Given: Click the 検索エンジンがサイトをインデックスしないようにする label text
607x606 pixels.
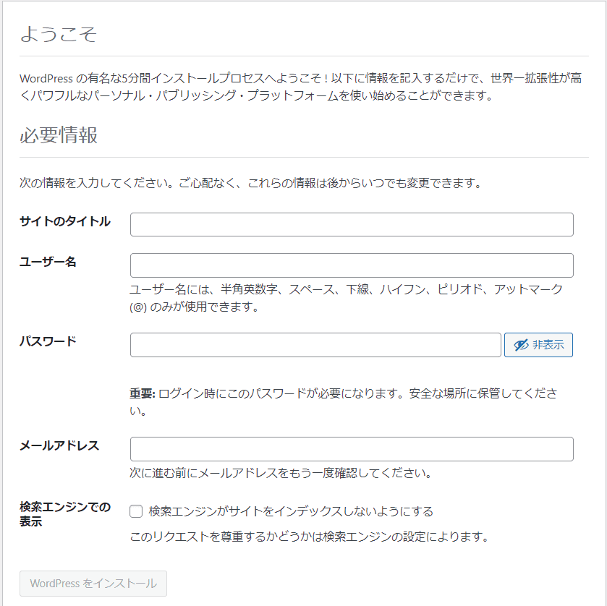Looking at the screenshot, I should click(x=291, y=511).
